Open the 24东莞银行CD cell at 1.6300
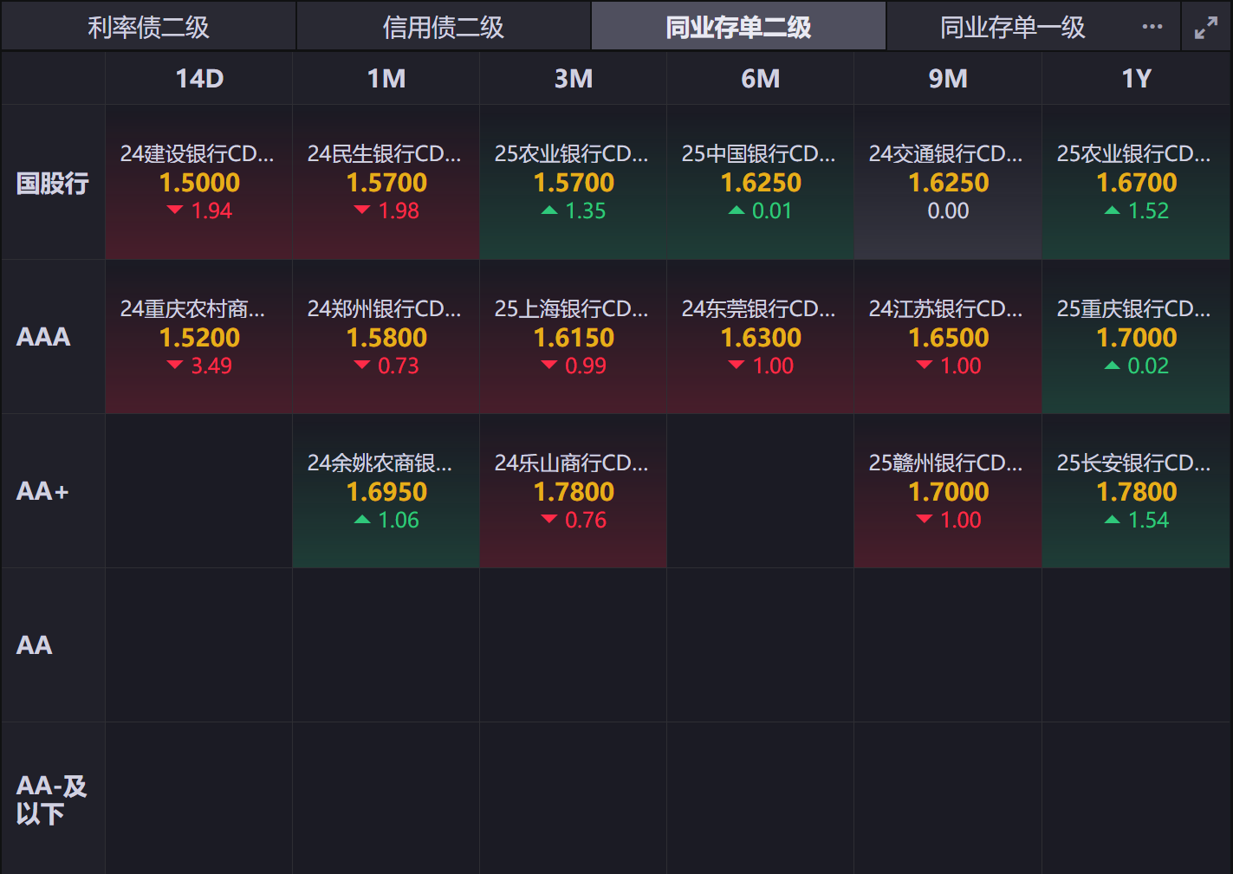This screenshot has width=1233, height=874. click(x=761, y=337)
